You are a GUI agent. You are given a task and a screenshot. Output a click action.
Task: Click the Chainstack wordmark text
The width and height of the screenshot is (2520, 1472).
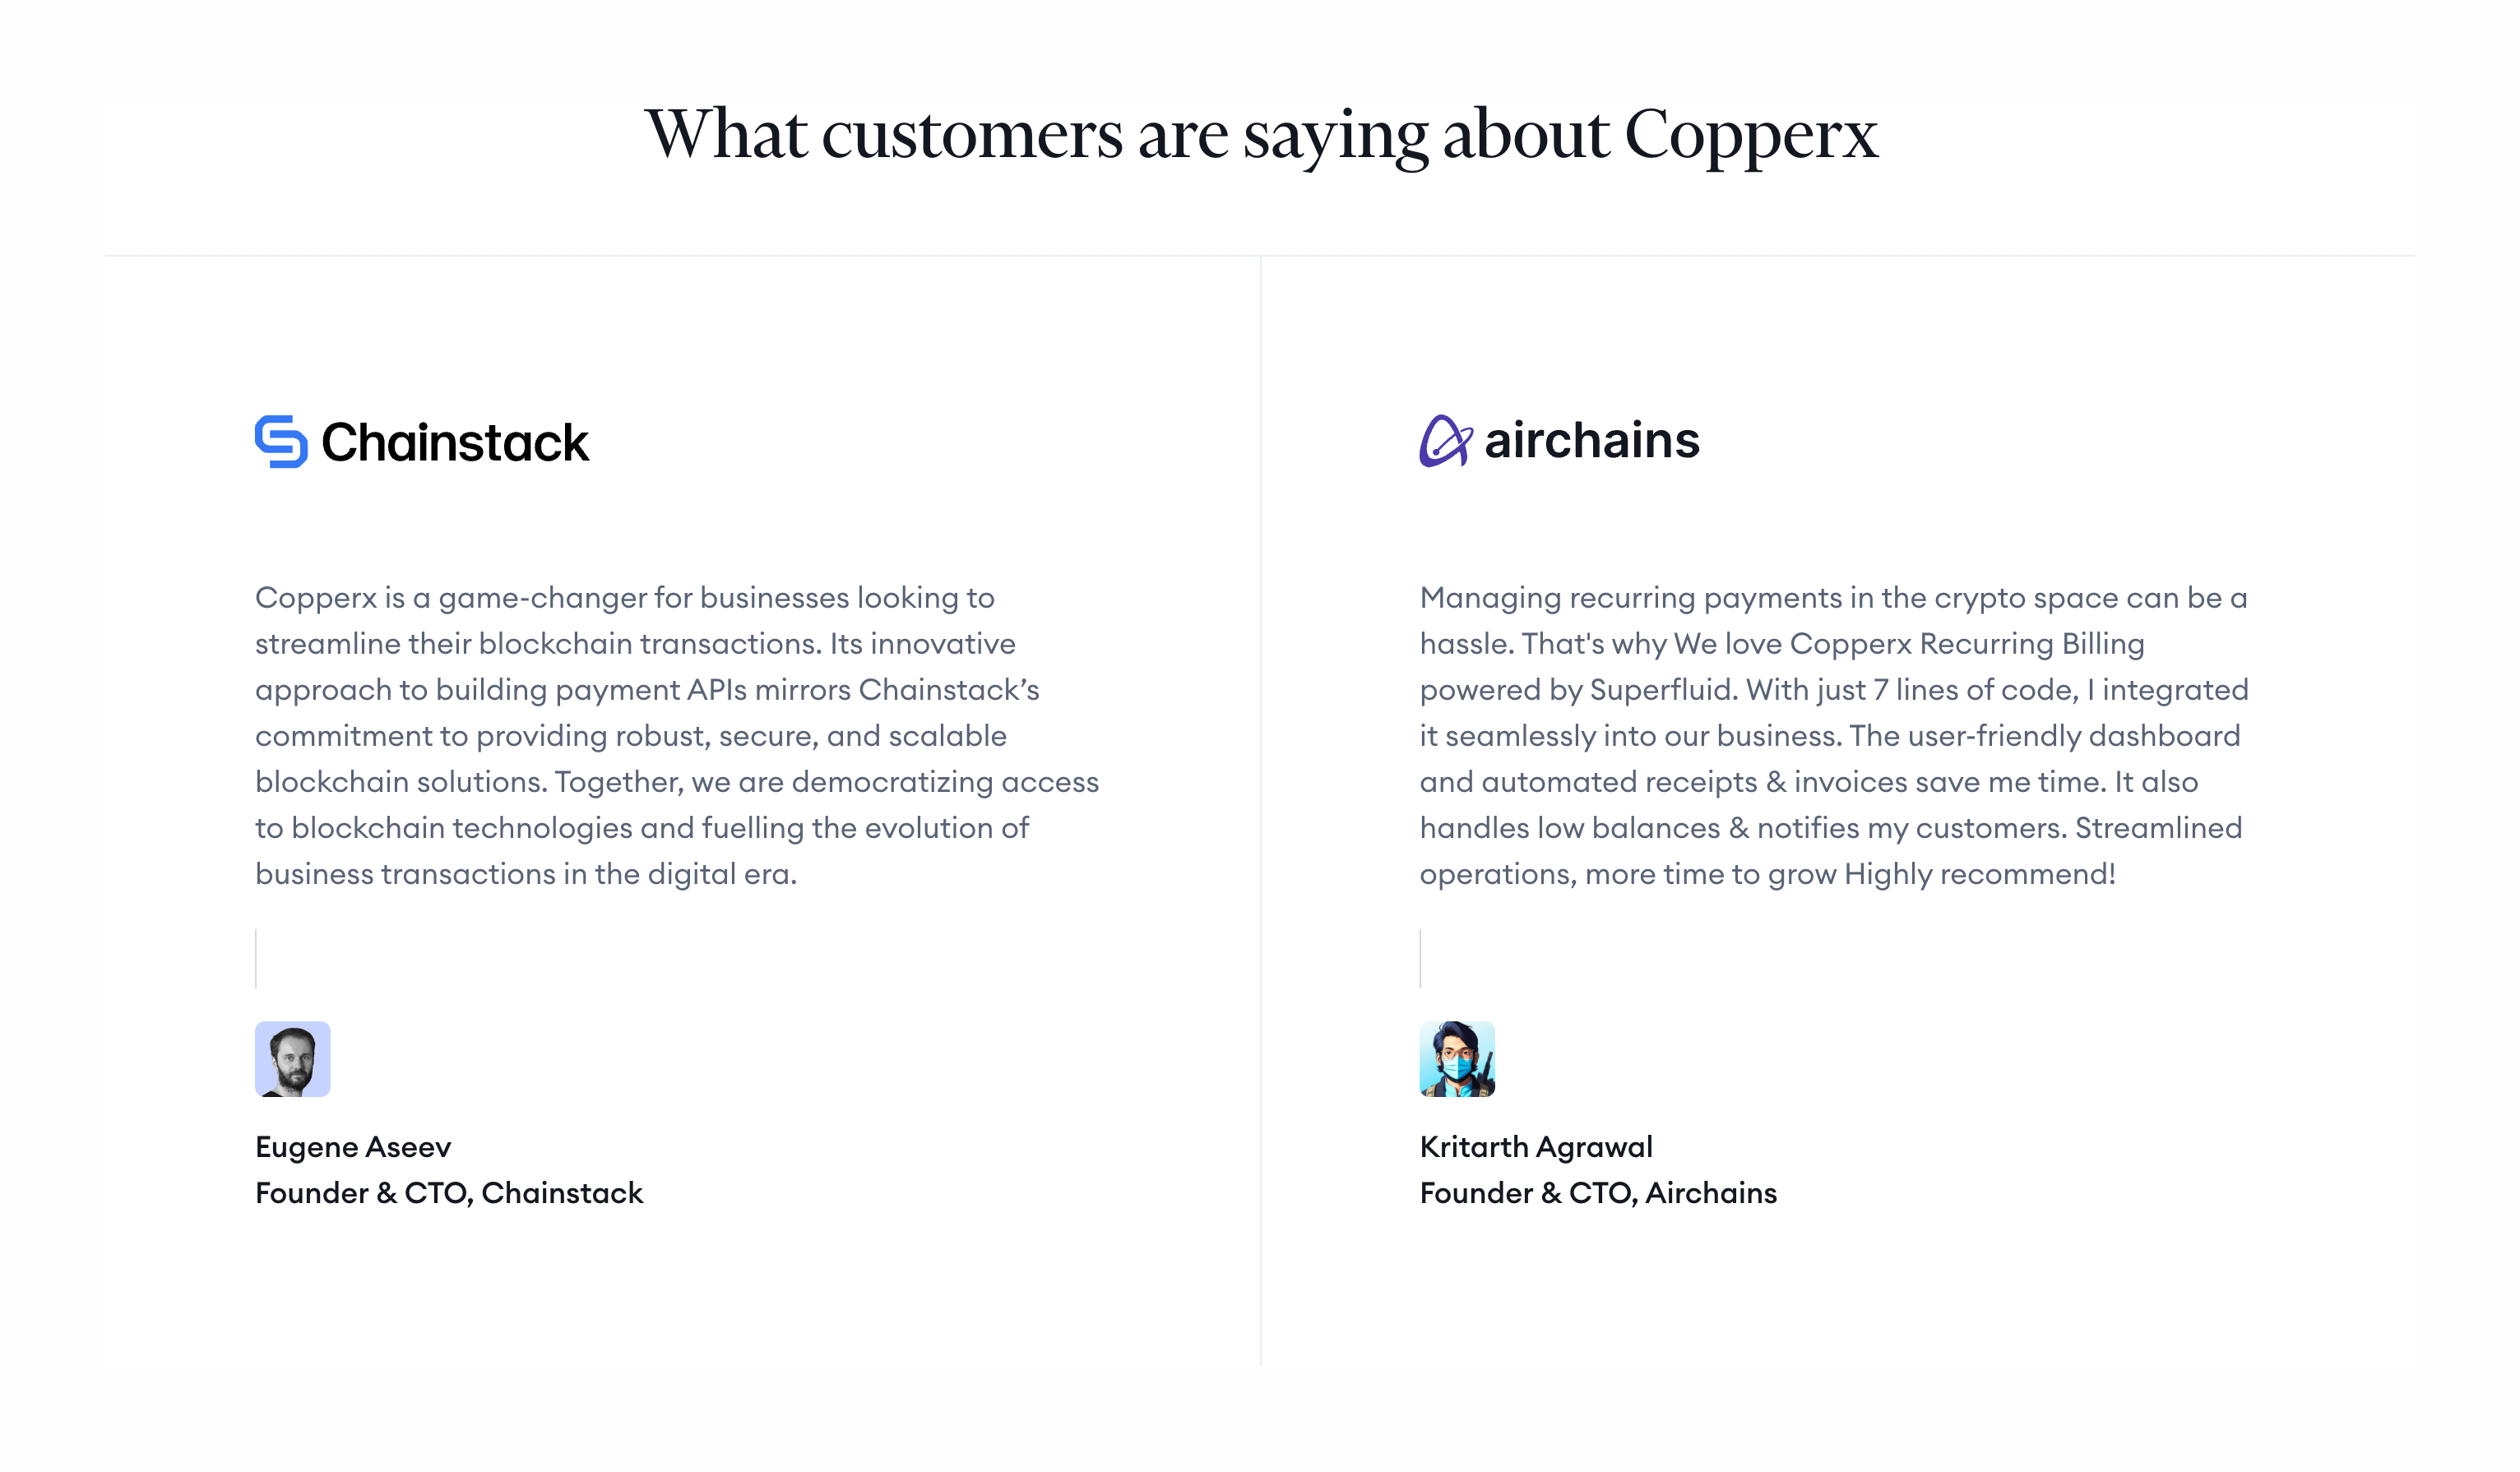[455, 443]
